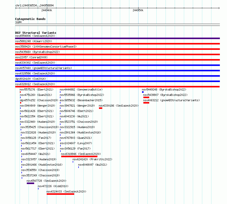Screen dimensions: 227x204
Task: Click nsv3947821 (Wenger2019) label
Action: [x=77, y=106]
